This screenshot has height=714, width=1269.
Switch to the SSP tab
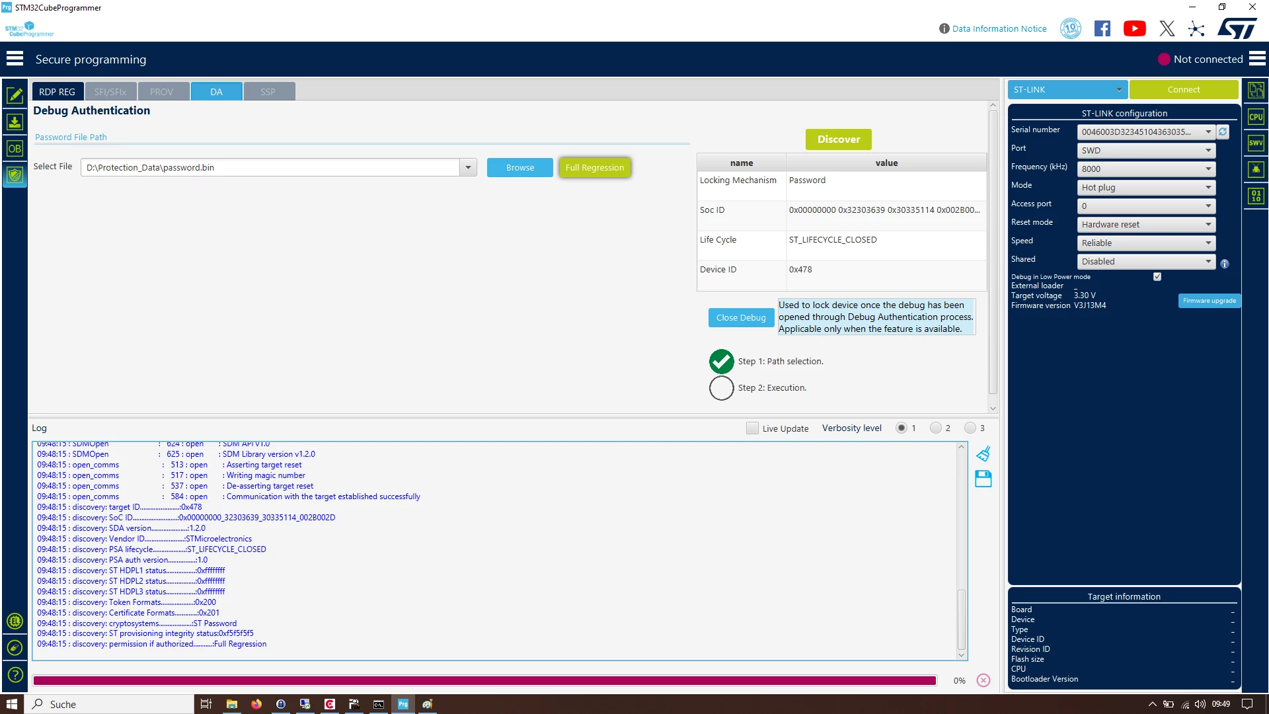coord(268,92)
